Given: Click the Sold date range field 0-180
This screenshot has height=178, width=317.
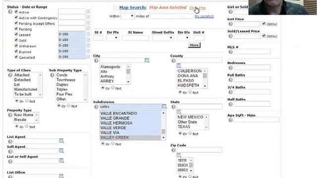Looking at the screenshot, I should [72, 40].
